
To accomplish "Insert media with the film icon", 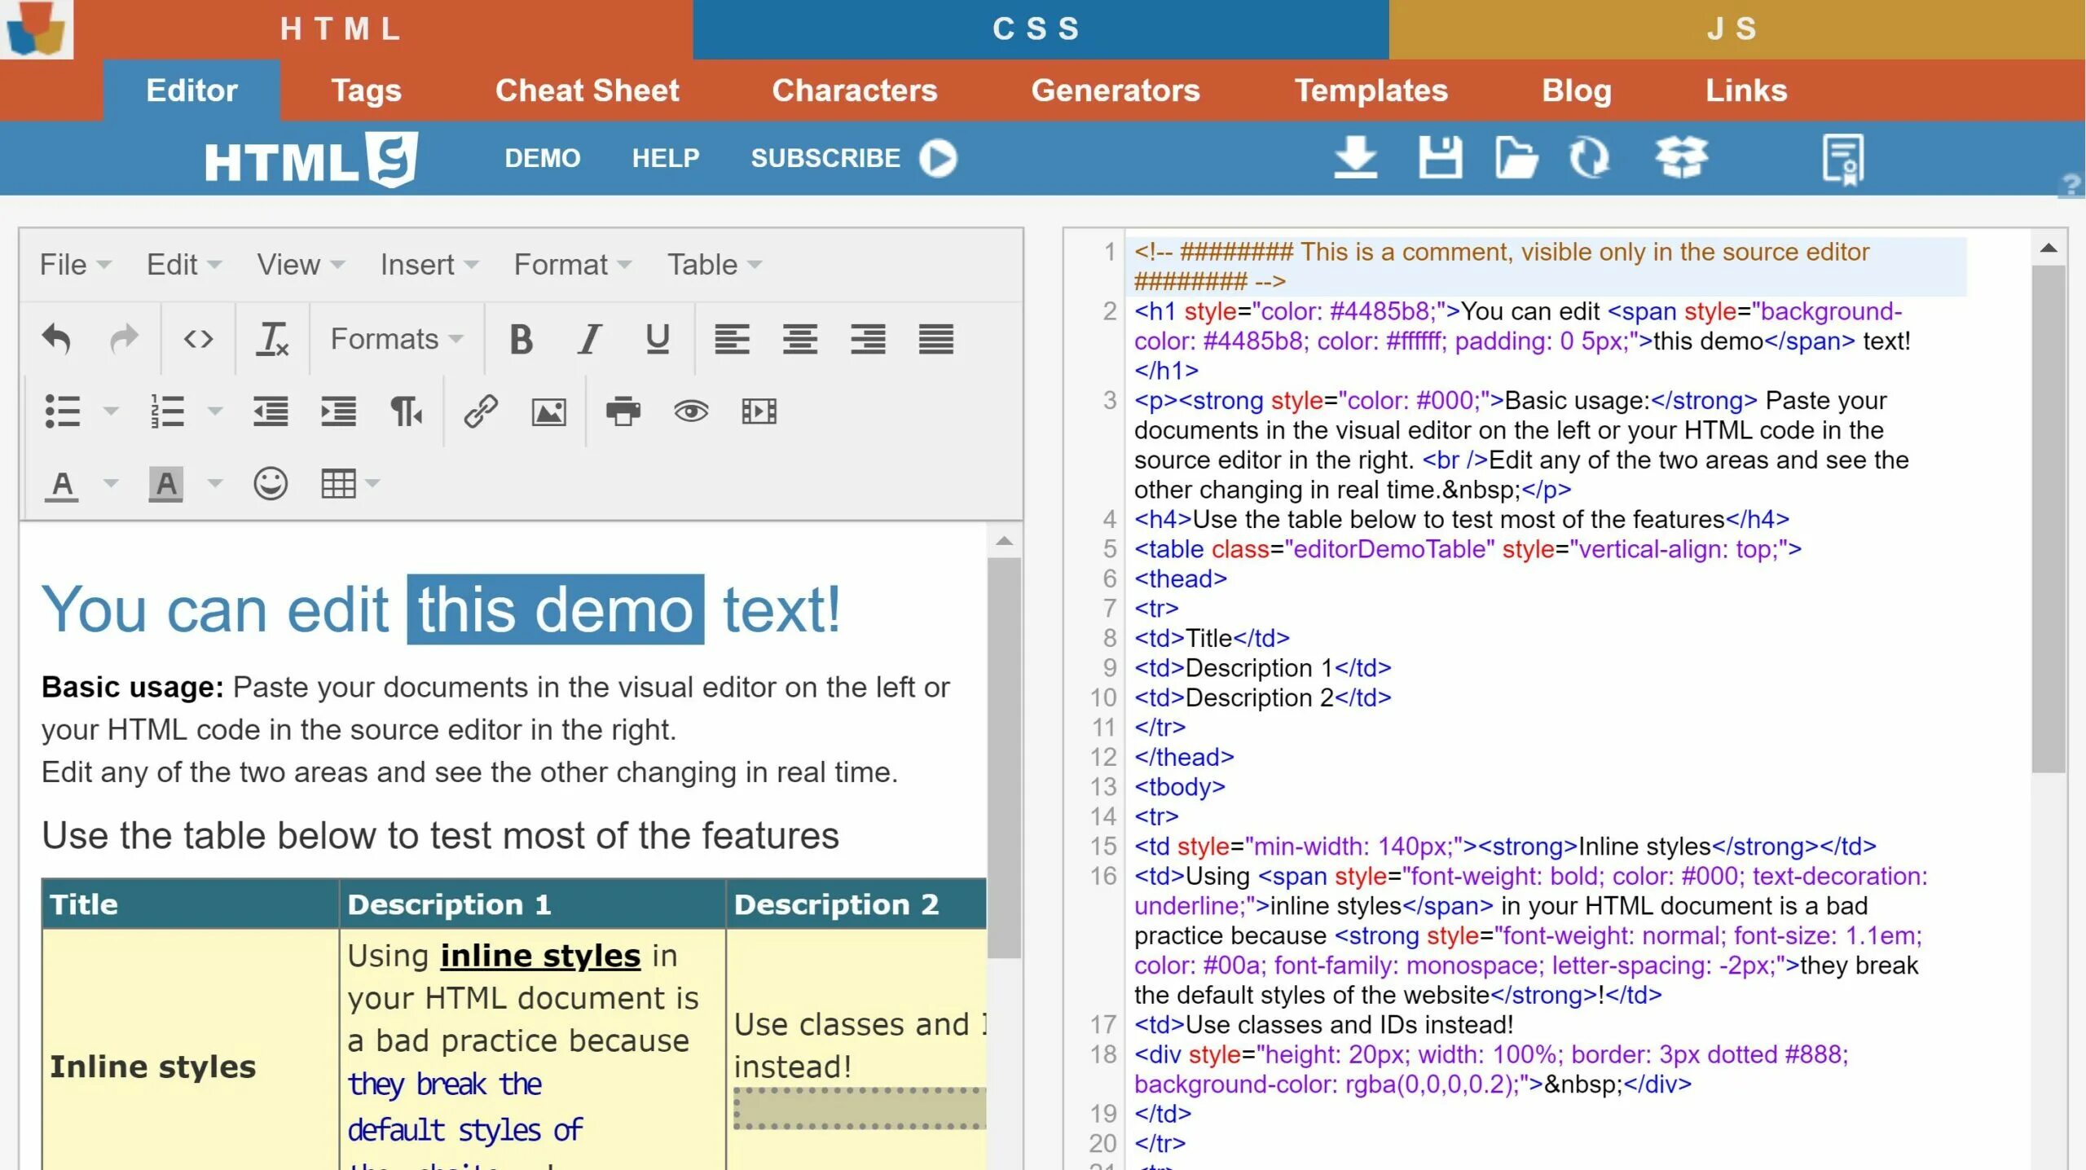I will 759,411.
